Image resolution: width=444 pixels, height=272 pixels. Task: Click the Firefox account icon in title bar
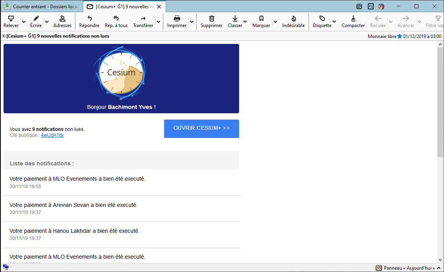pos(381,6)
